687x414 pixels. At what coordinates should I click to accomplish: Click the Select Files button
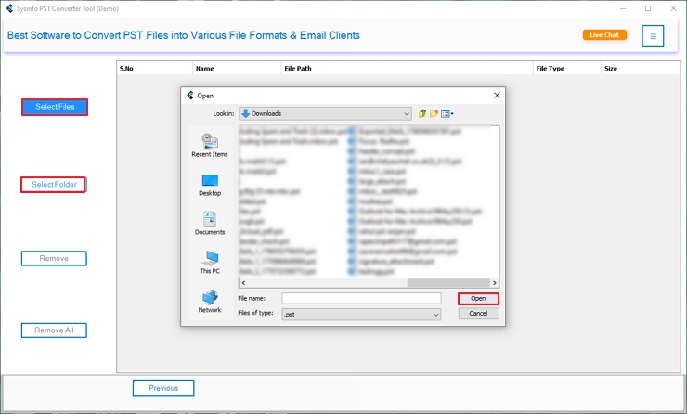pyautogui.click(x=55, y=107)
